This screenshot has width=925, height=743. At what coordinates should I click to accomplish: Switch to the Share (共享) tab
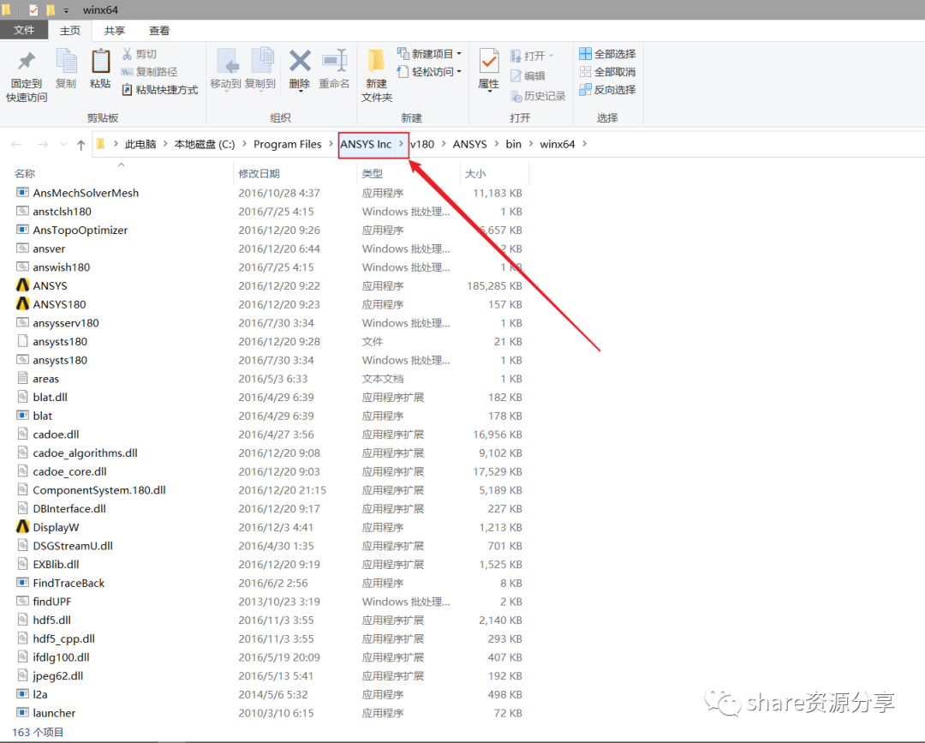pyautogui.click(x=115, y=31)
